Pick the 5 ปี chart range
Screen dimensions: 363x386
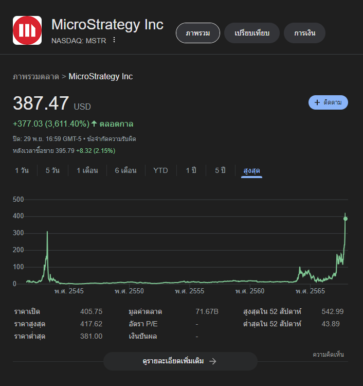click(221, 170)
